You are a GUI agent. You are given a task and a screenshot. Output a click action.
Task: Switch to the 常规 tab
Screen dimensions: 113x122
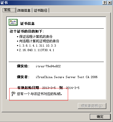pyautogui.click(x=9, y=10)
